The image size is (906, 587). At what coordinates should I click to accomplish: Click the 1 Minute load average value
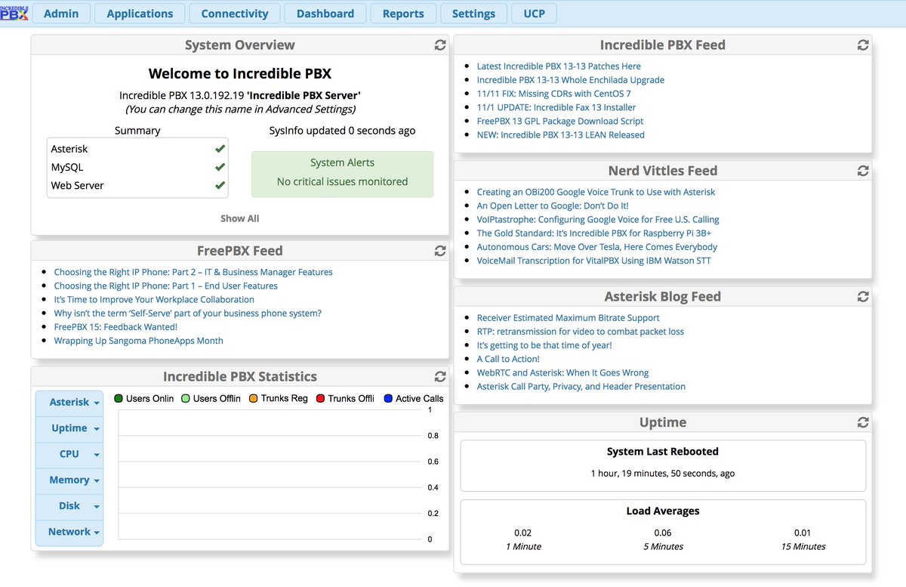pyautogui.click(x=522, y=533)
